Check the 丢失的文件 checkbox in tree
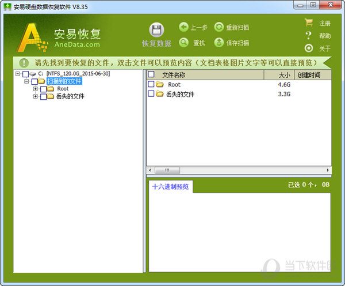 (43, 96)
